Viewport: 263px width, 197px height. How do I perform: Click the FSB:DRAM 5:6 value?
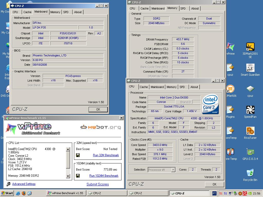point(183,44)
